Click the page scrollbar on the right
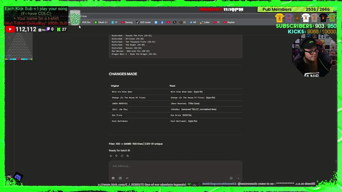The height and width of the screenshot is (192, 342). point(336,162)
